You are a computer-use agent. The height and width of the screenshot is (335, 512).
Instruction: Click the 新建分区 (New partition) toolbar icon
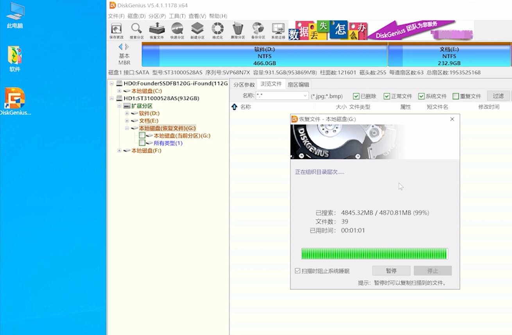pos(197,30)
